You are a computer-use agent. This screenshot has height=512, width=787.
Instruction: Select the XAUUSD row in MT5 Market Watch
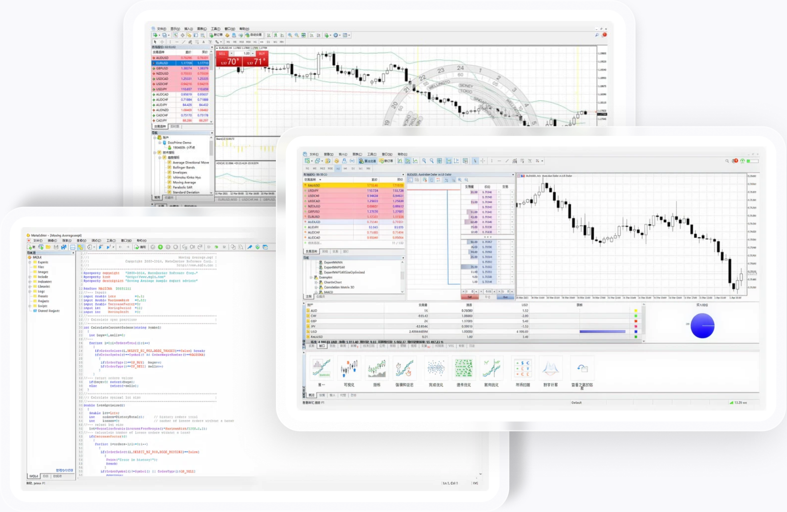(354, 186)
